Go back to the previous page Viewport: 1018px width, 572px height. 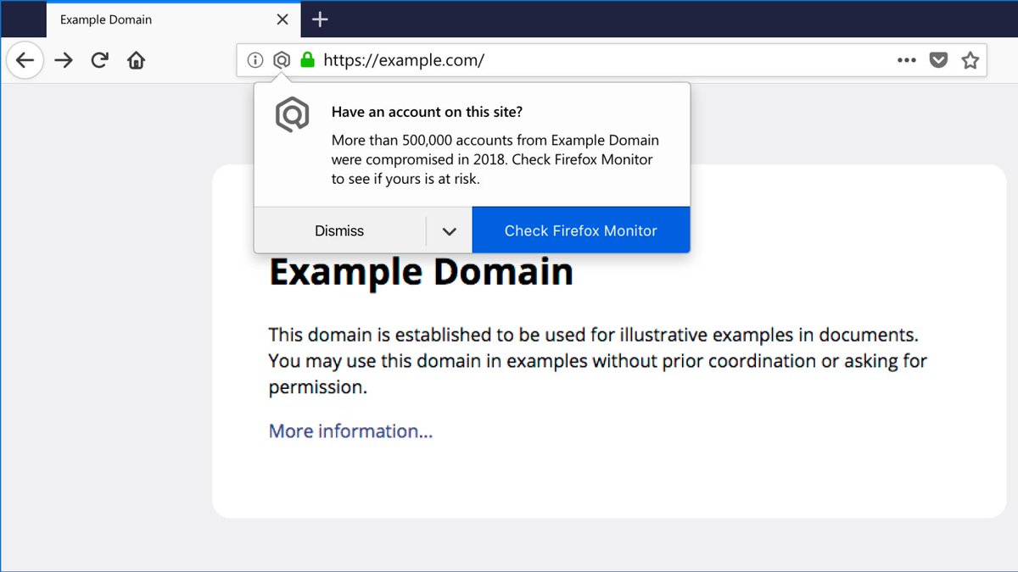[25, 60]
